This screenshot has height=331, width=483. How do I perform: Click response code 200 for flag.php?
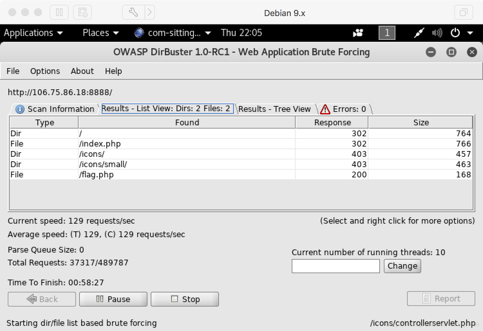pyautogui.click(x=359, y=174)
